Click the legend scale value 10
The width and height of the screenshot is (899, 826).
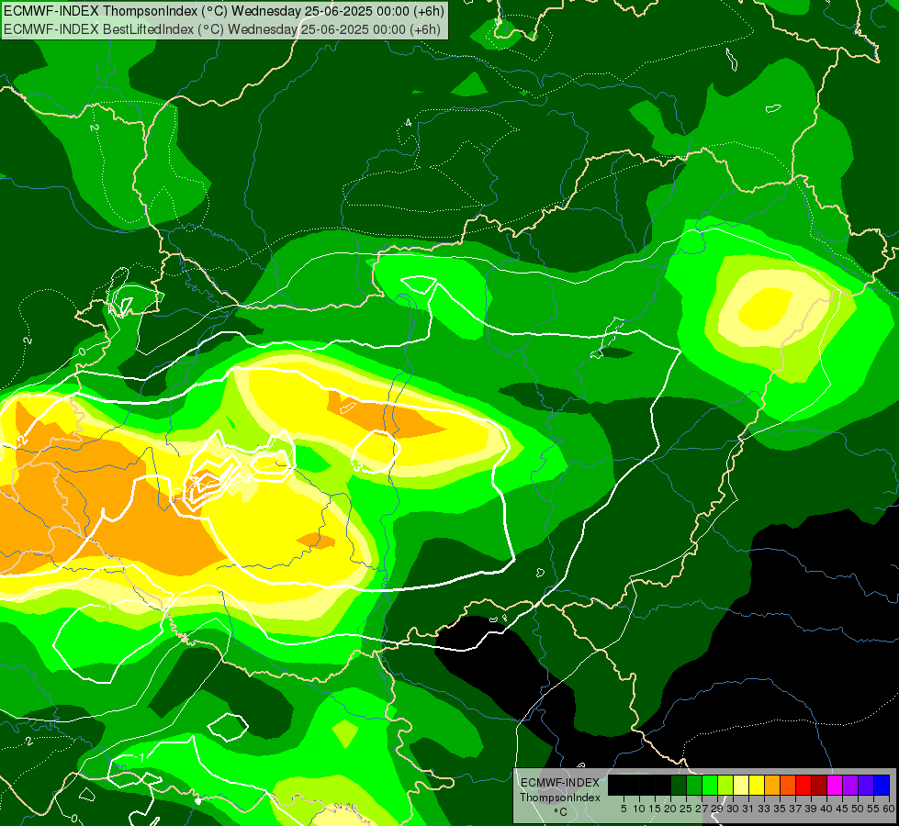click(639, 809)
